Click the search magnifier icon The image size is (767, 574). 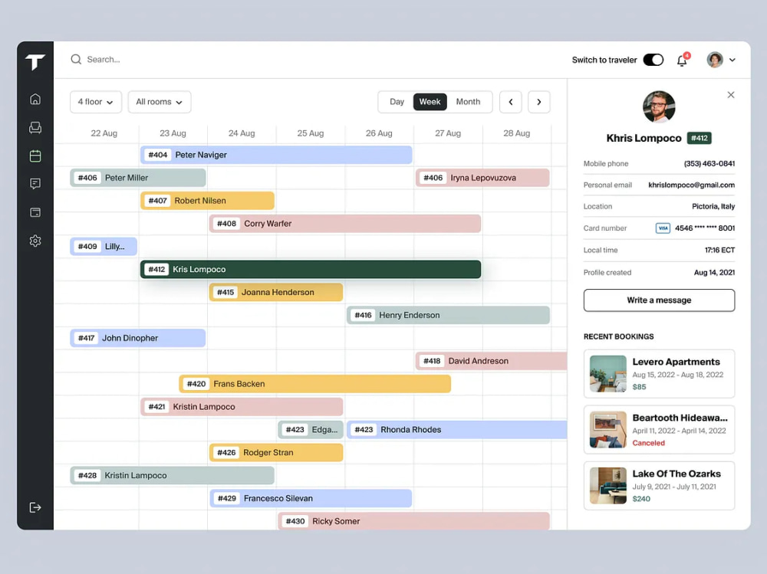pyautogui.click(x=76, y=60)
